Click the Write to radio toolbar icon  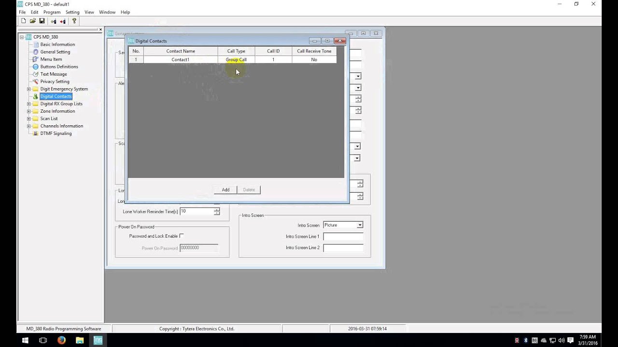click(x=63, y=21)
